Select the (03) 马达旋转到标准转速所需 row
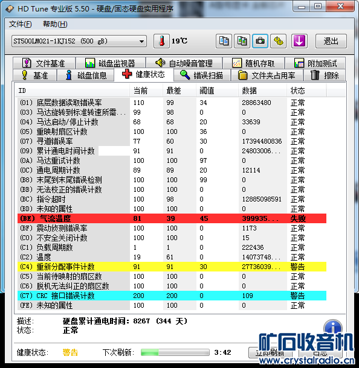359x368 pixels. (172, 112)
